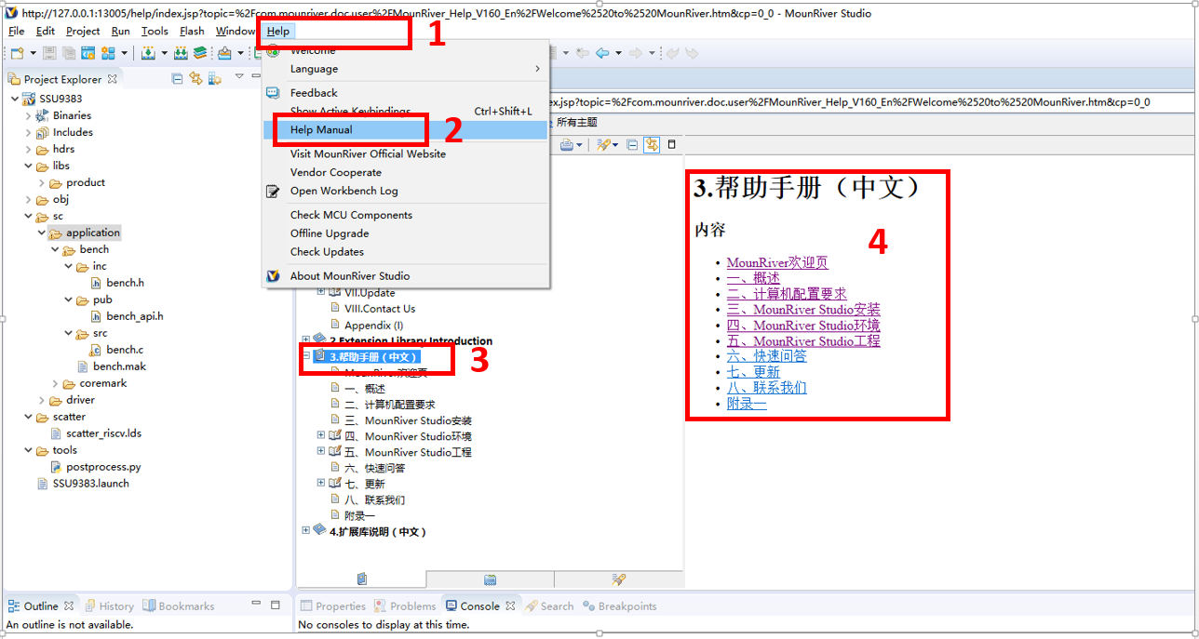Click the print icon in help toolbar
Image resolution: width=1199 pixels, height=639 pixels.
(567, 144)
